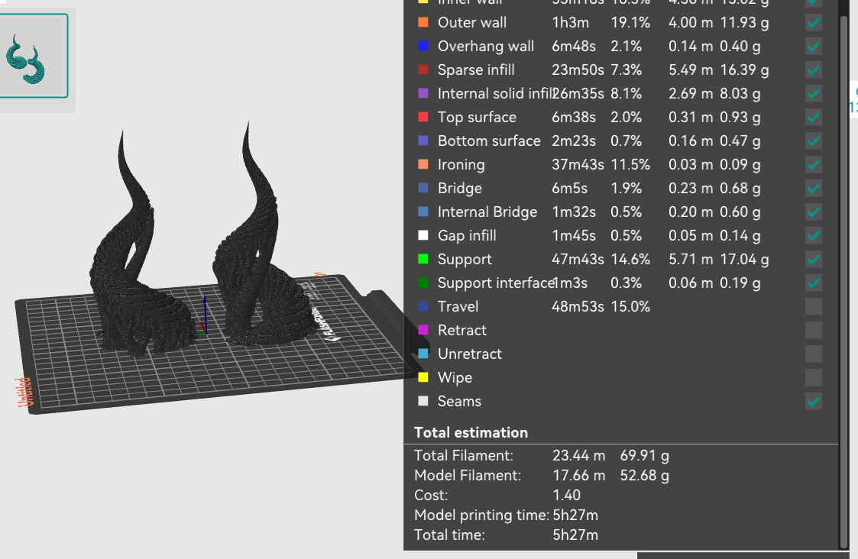Click the Top surface line type row
The height and width of the screenshot is (559, 858).
tap(477, 118)
